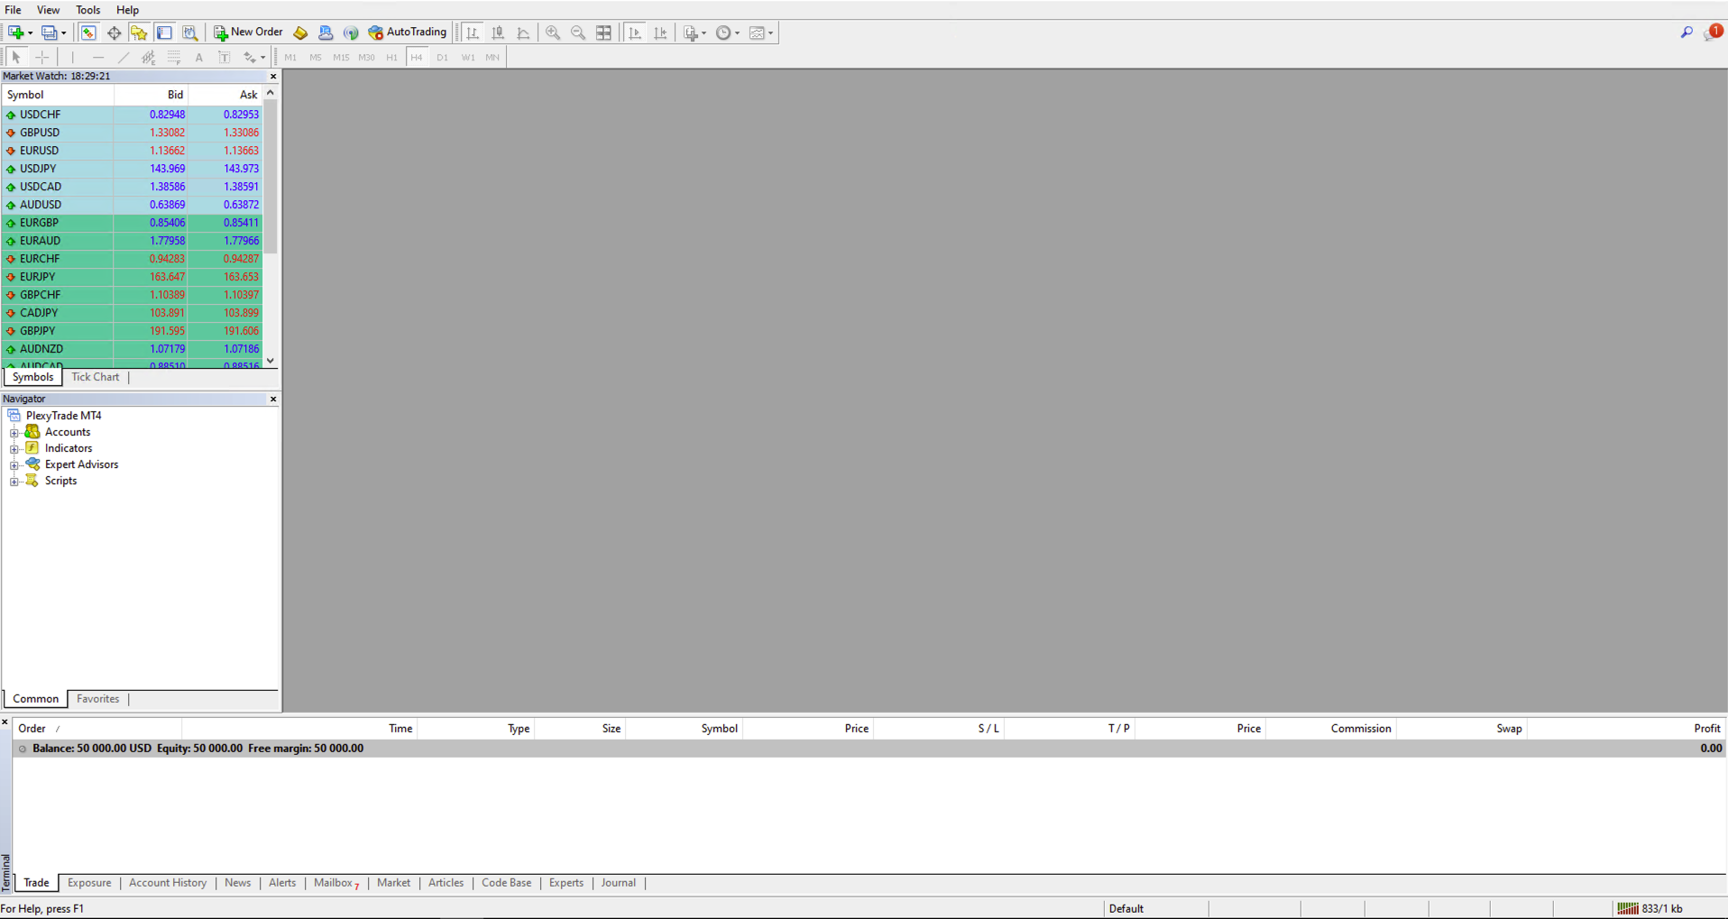Select the EURUSD row in Market Watch
The image size is (1728, 919).
pos(132,151)
